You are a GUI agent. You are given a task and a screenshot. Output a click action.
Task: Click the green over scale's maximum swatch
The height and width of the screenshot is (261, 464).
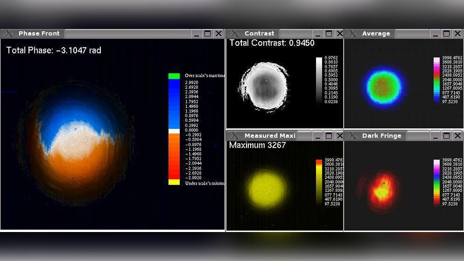174,76
